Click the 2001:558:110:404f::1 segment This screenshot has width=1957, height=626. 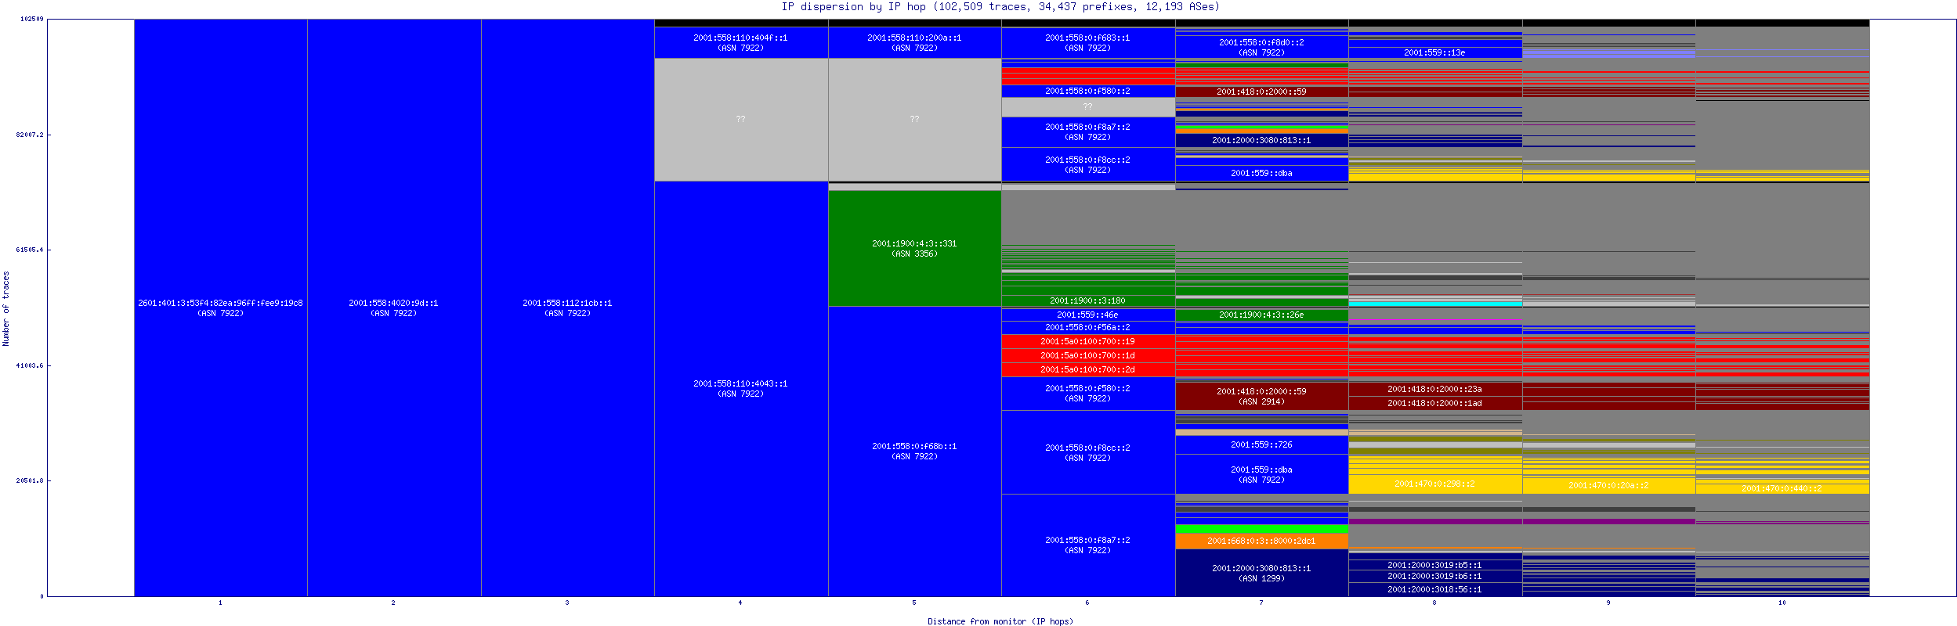[x=740, y=42]
